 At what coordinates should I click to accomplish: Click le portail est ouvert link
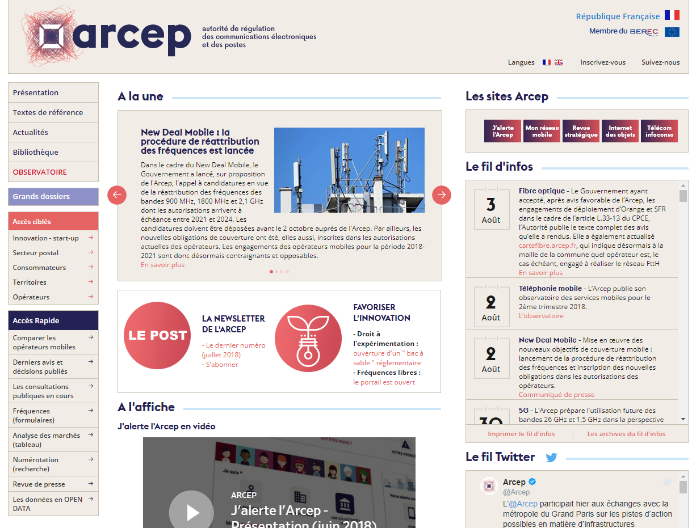click(384, 382)
